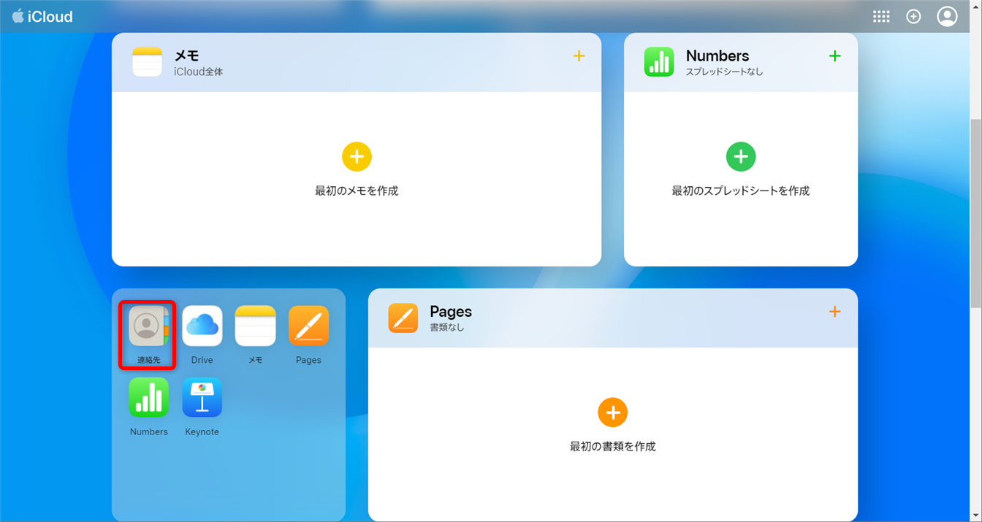The width and height of the screenshot is (982, 522).
Task: Click the small orange plus on Pages tile
Action: point(834,312)
